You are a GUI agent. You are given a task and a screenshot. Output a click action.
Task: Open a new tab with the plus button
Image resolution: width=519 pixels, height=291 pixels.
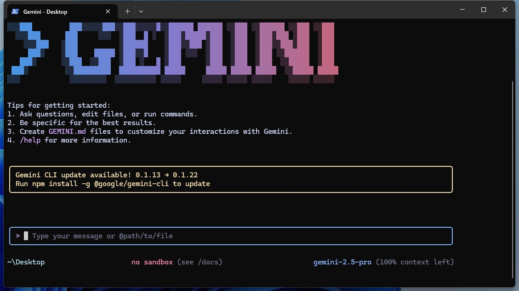pyautogui.click(x=127, y=11)
